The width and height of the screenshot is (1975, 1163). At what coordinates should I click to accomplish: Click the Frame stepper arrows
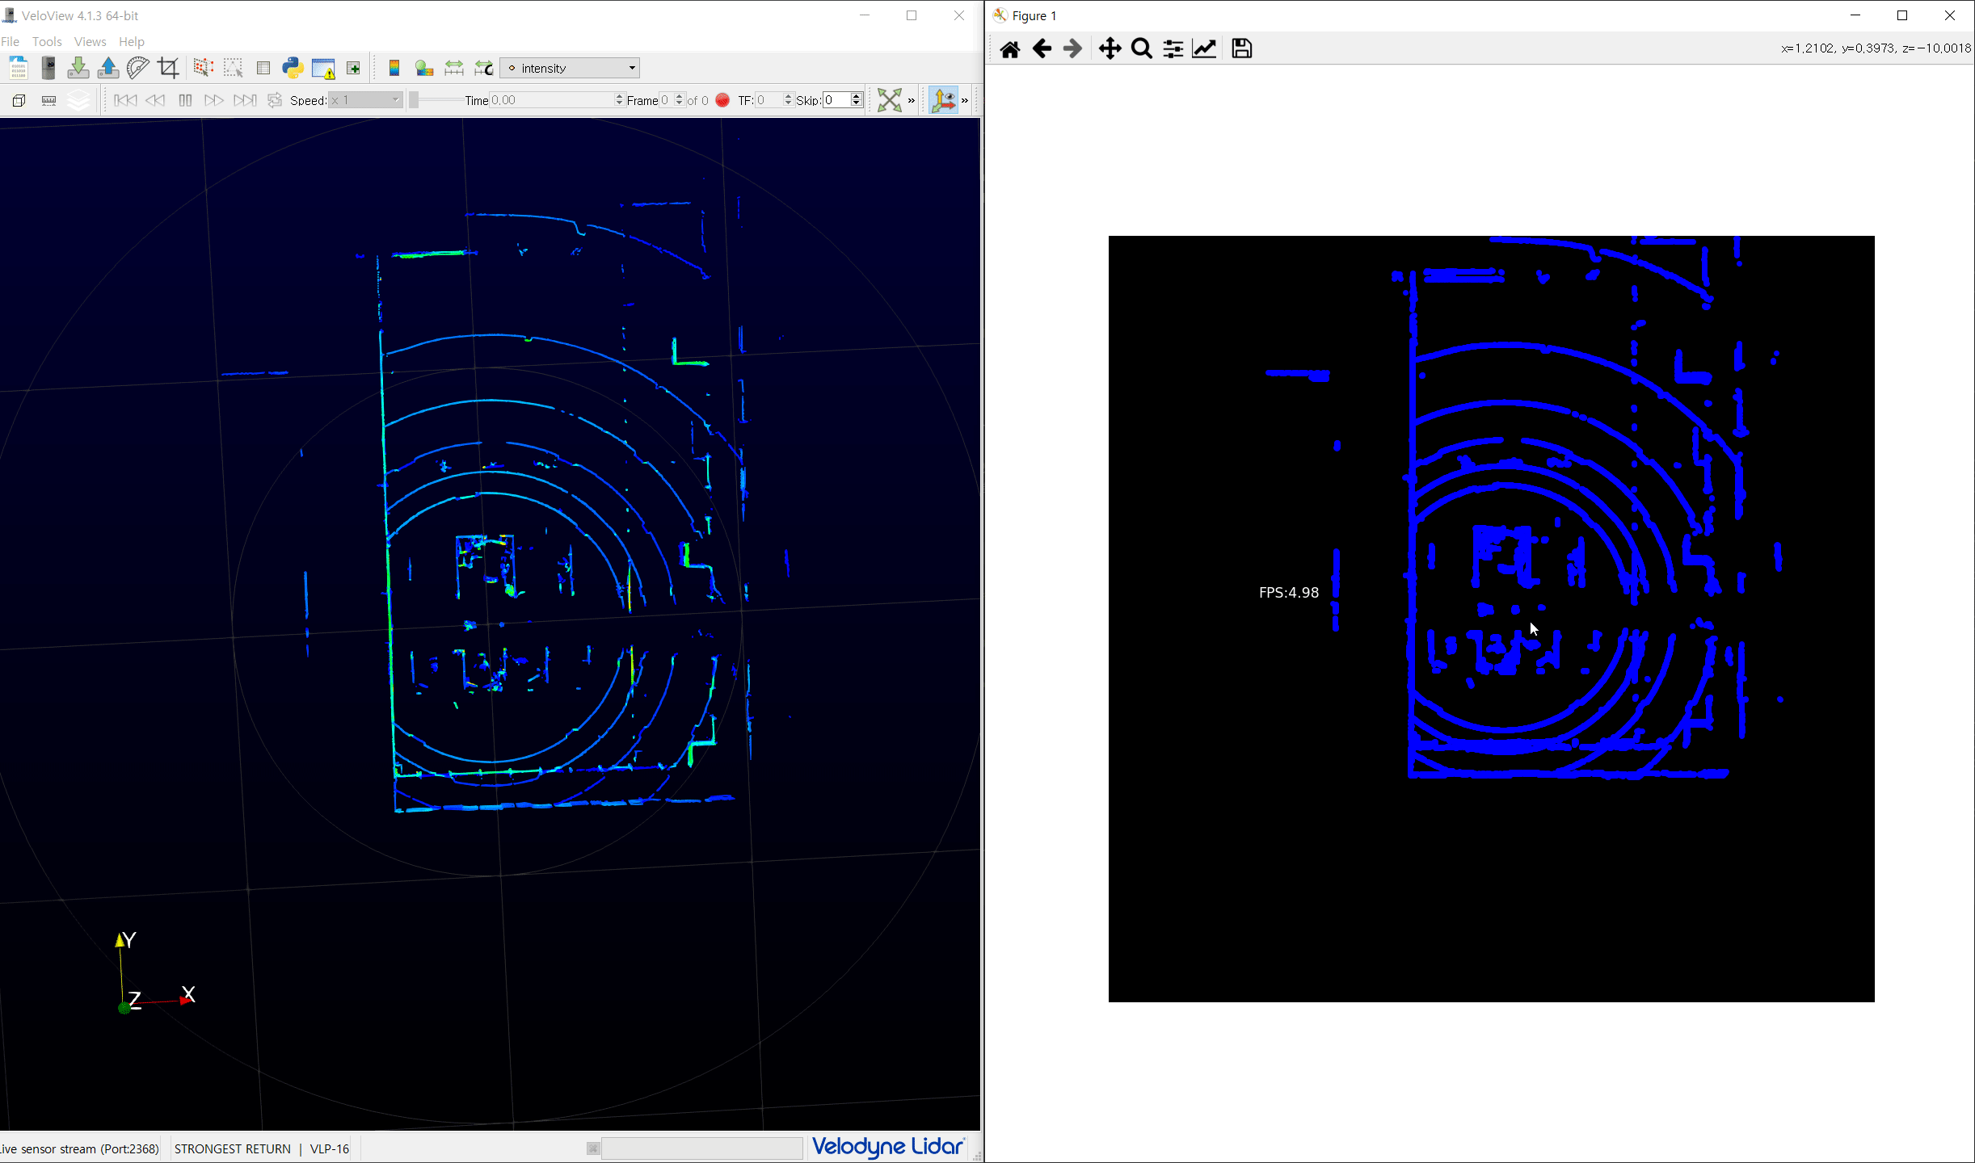point(680,100)
